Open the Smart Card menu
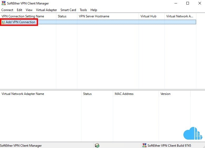 pos(68,10)
